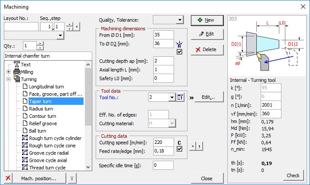Click the Milling folder icon in tree
Image resolution: width=310 pixels, height=185 pixels.
click(17, 72)
